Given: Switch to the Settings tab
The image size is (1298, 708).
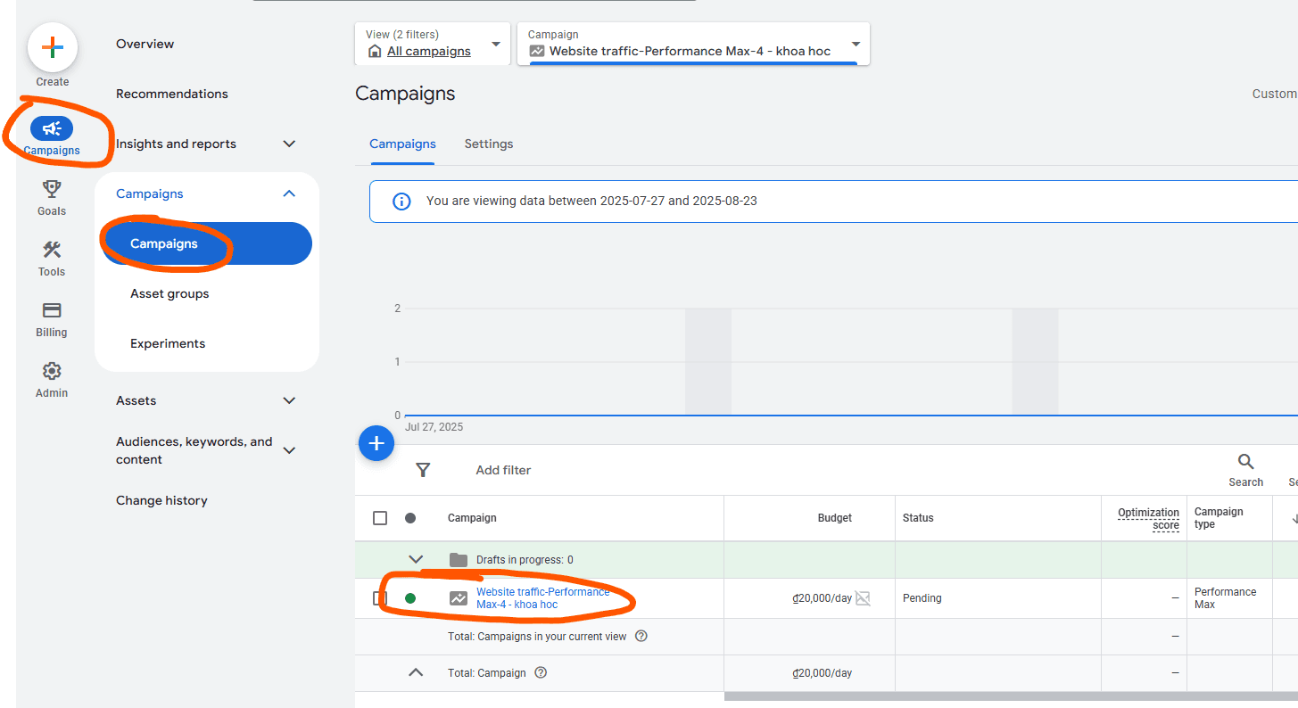Looking at the screenshot, I should point(489,144).
